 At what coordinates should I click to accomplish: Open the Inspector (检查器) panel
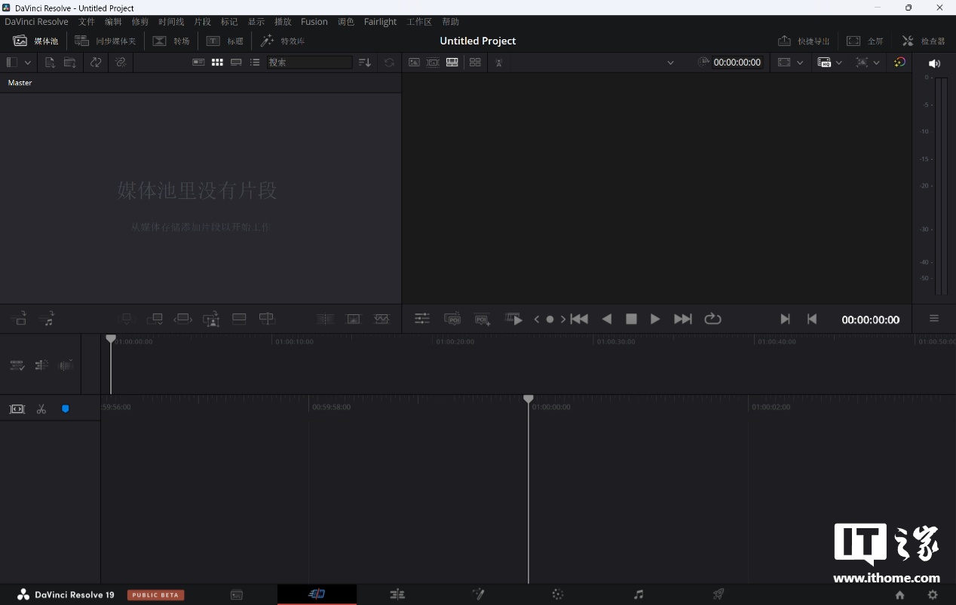(x=924, y=41)
